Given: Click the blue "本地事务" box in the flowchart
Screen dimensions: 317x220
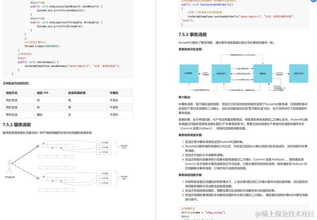Looking at the screenshot, I should (x=189, y=73).
